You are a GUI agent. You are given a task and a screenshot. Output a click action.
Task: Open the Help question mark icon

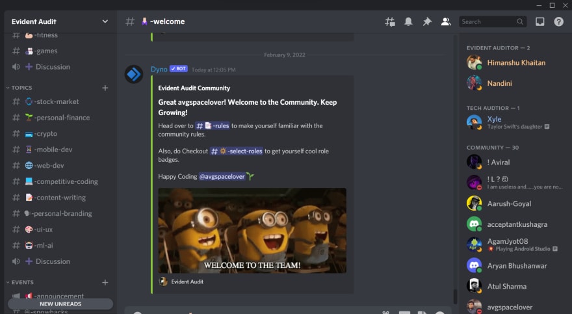click(x=558, y=22)
